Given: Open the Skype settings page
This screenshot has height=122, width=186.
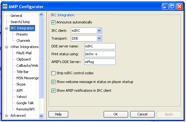Looking at the screenshot, I should coord(21,84).
